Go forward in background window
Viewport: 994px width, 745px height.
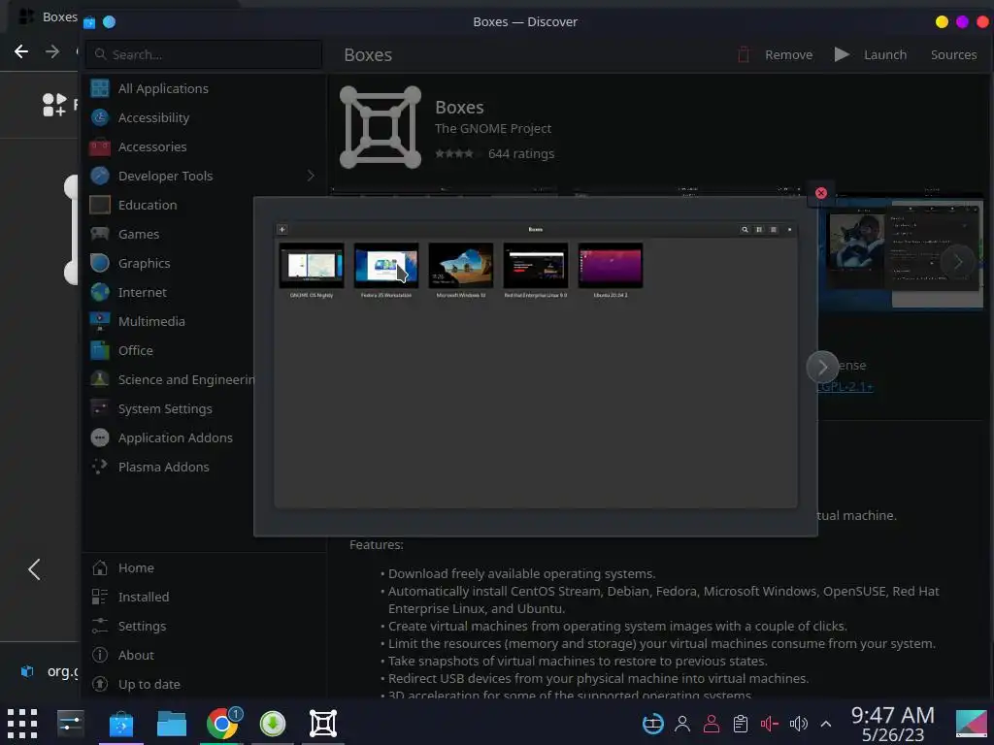click(52, 51)
